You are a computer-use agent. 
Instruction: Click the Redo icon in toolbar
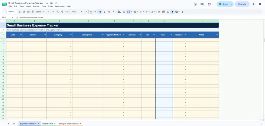24,12
